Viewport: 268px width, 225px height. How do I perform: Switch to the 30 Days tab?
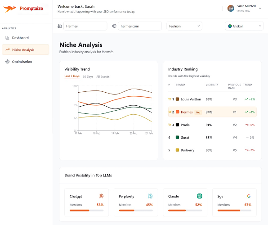coord(88,76)
